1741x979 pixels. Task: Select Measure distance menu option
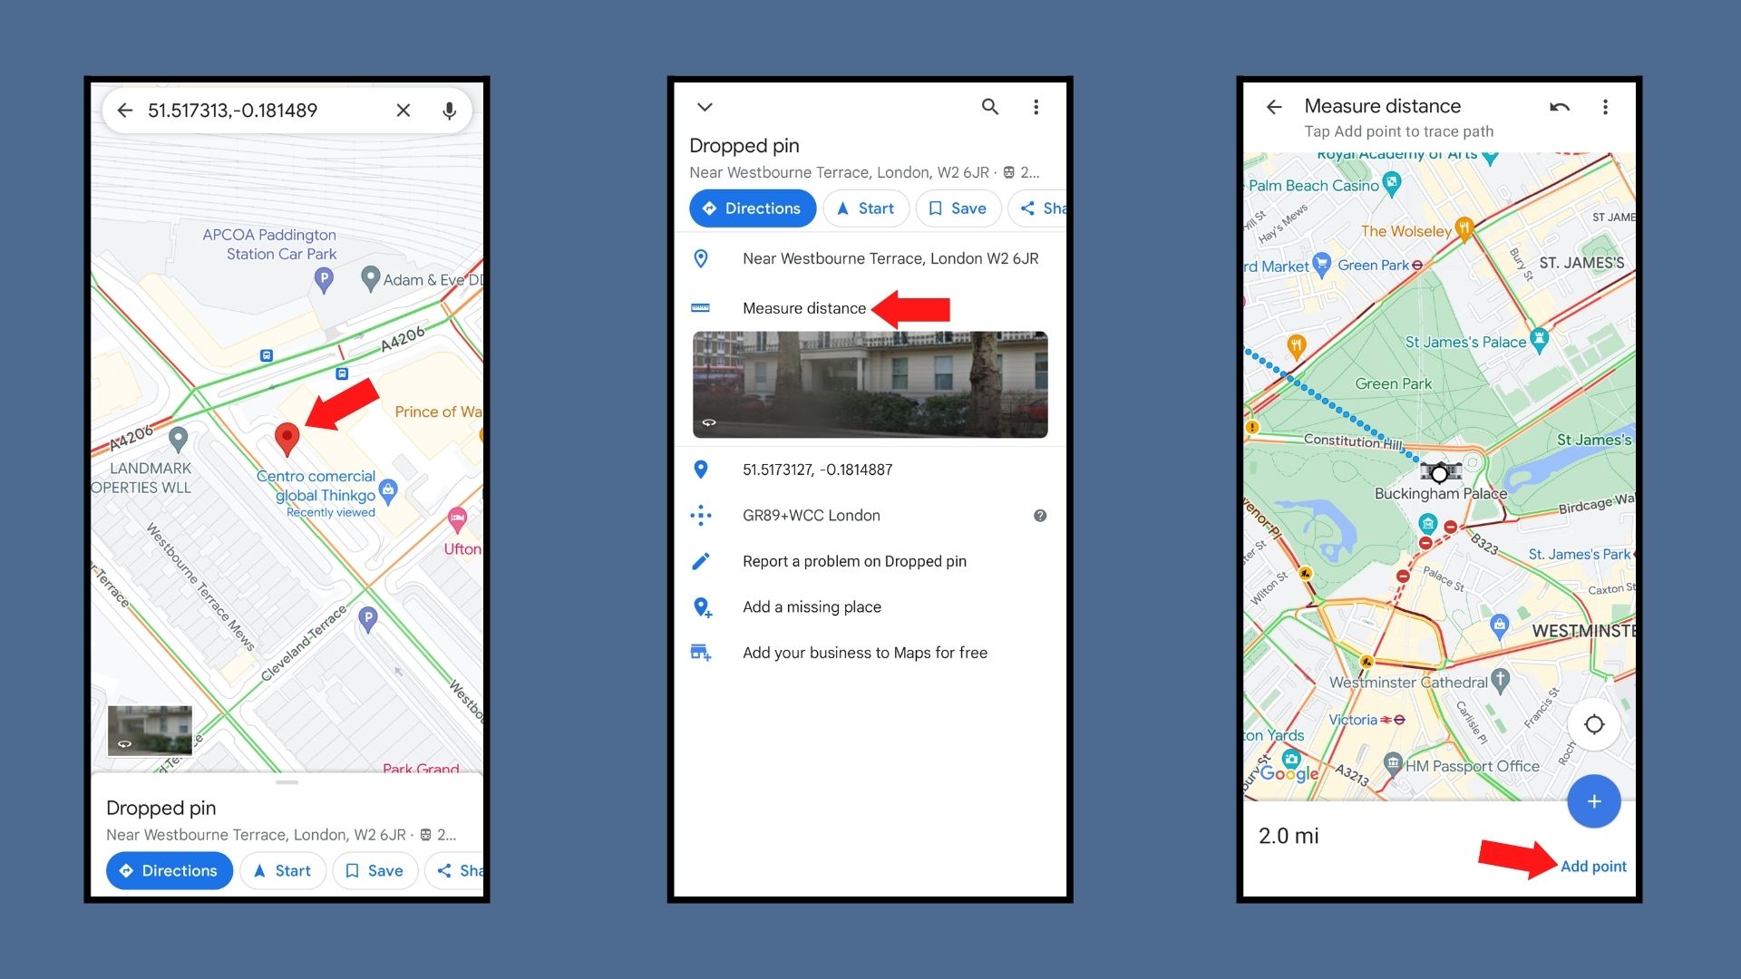[x=802, y=307]
